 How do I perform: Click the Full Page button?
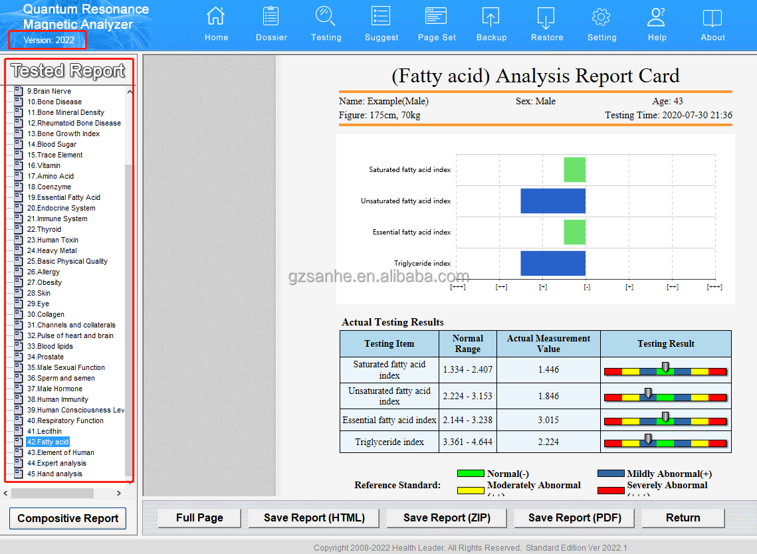(x=199, y=517)
